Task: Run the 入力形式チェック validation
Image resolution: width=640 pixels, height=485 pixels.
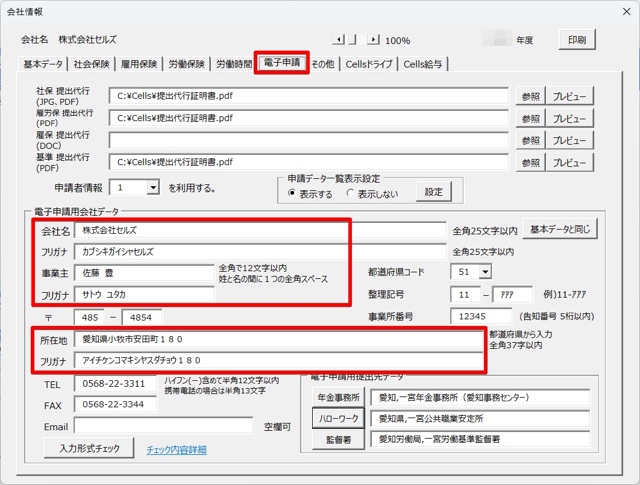Action: (x=89, y=448)
